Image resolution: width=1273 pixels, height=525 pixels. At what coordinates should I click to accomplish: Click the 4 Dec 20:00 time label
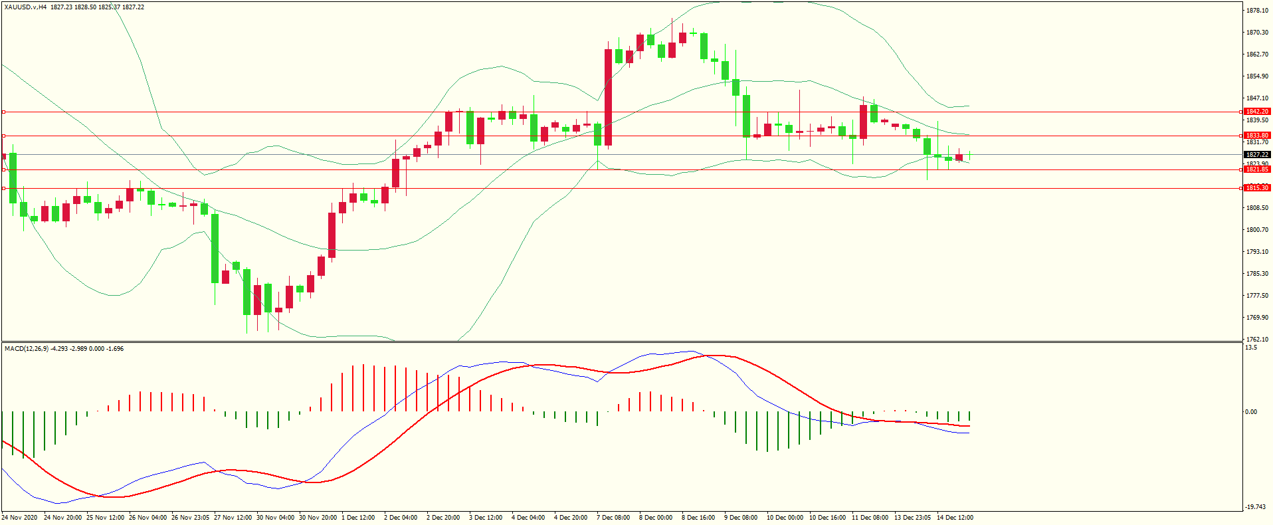[x=571, y=518]
